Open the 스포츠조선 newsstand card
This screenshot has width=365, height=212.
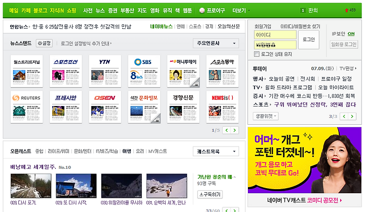(66, 72)
